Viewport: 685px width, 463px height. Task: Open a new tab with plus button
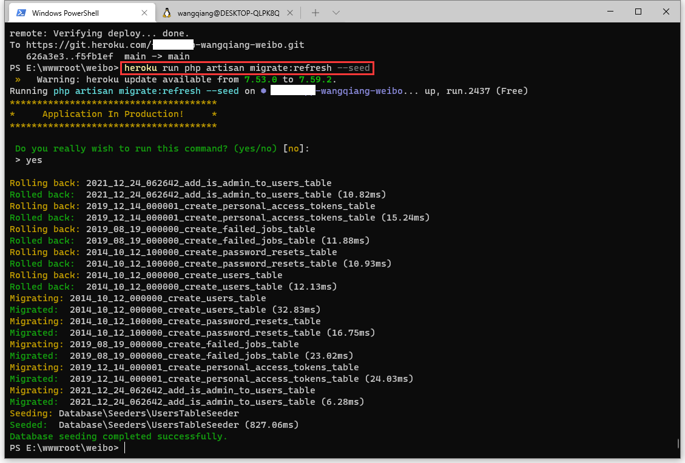click(315, 13)
